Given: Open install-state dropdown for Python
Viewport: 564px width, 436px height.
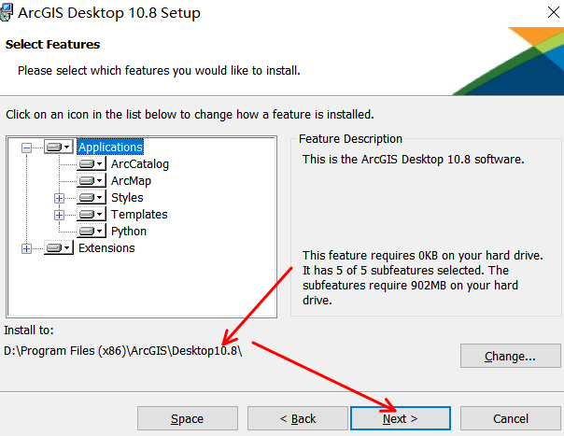Looking at the screenshot, I should [x=91, y=231].
